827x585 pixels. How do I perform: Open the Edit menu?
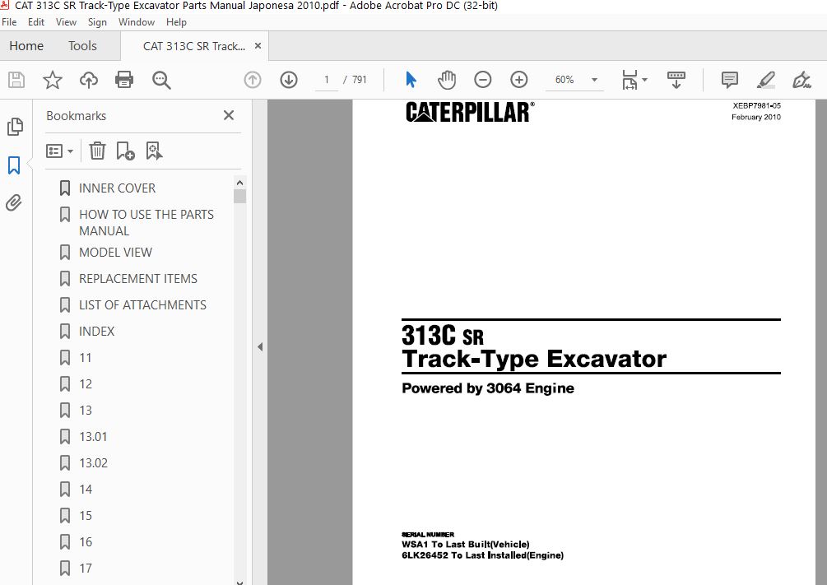coord(36,22)
